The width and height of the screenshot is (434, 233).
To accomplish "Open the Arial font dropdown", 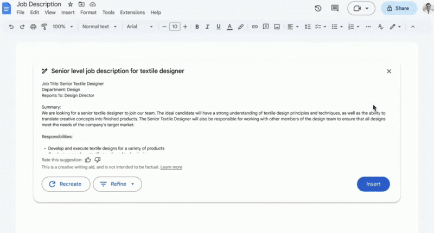I will click(x=139, y=27).
